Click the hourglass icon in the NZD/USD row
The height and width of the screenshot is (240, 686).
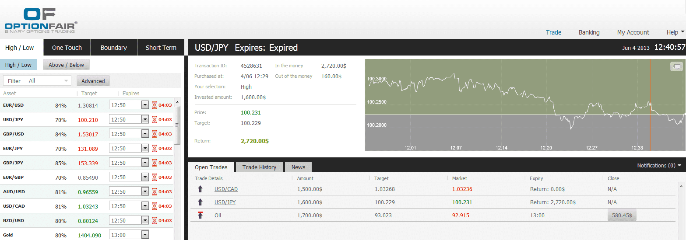click(154, 220)
